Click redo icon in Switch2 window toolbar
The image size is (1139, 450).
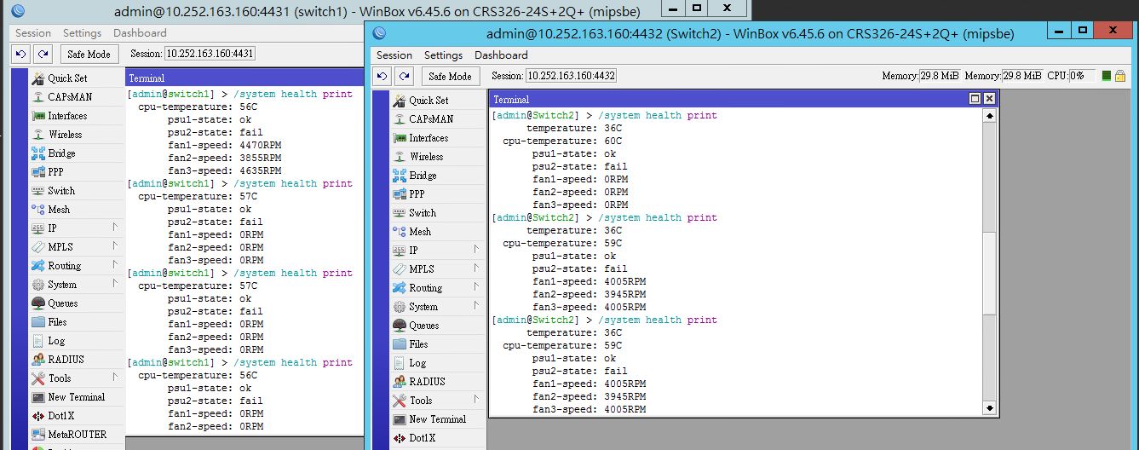(x=405, y=76)
